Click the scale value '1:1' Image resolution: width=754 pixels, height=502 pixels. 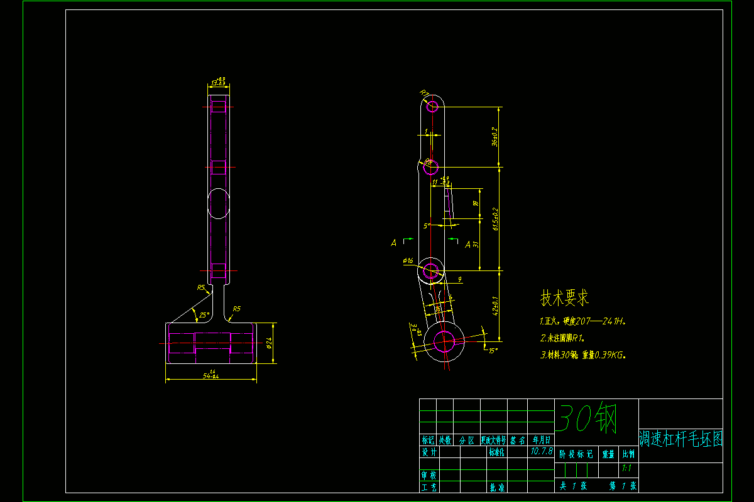coord(627,469)
